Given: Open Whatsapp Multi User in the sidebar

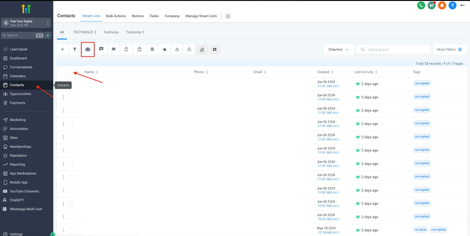Looking at the screenshot, I should 26,209.
